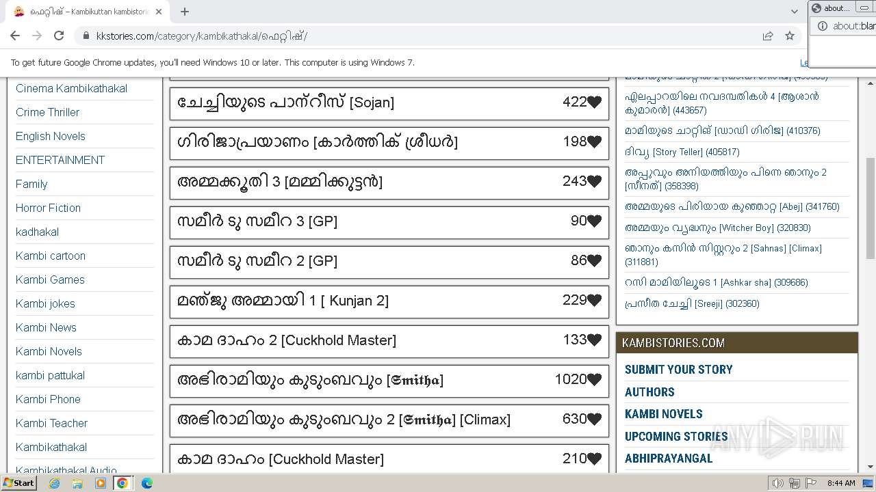Open the story by [Sojan]

[x=286, y=102]
